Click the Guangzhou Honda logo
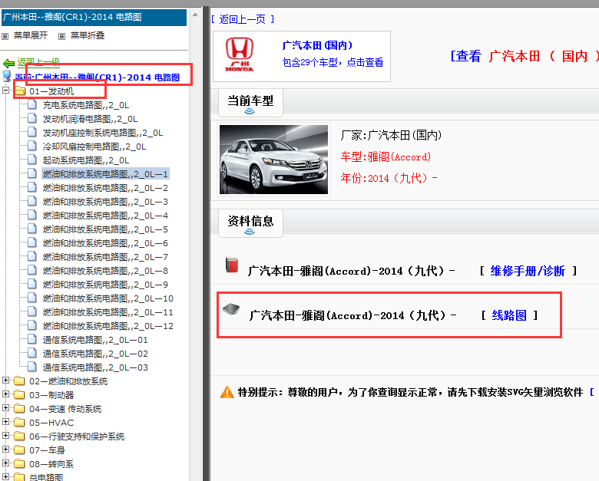599x481 pixels. click(240, 54)
